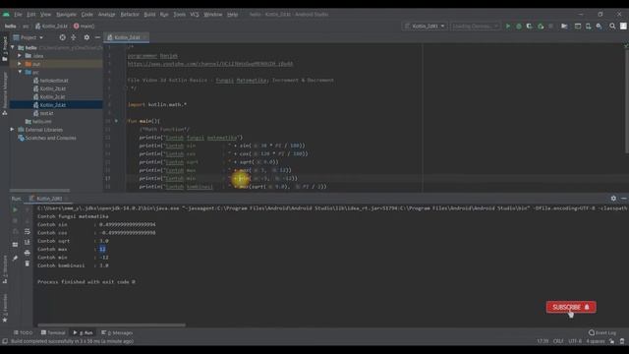Toggle the Project tool window sidebar button
629x354 pixels.
pyautogui.click(x=5, y=48)
